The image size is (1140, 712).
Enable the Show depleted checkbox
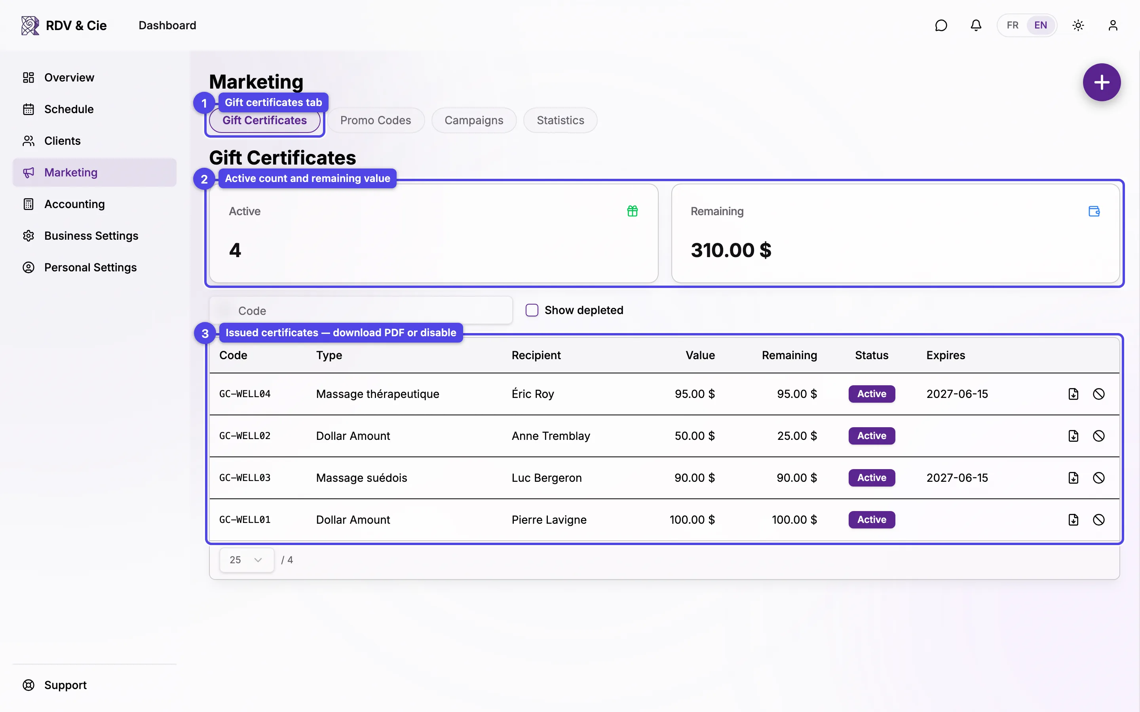point(532,311)
